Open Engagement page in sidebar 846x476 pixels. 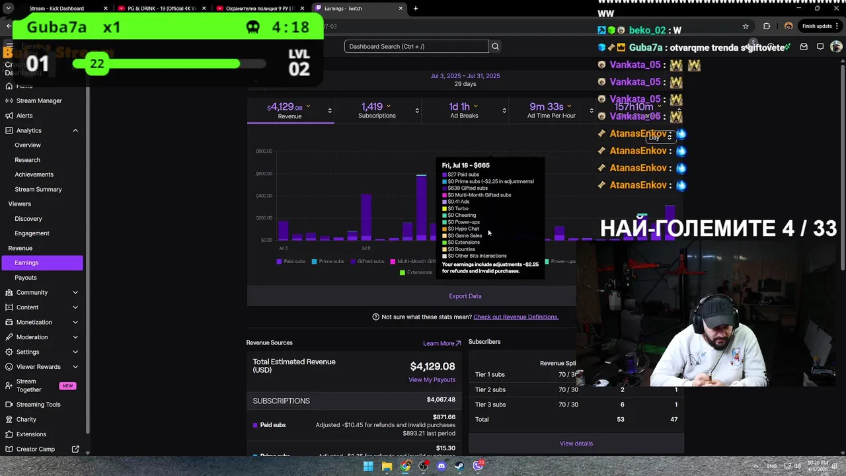tap(32, 233)
